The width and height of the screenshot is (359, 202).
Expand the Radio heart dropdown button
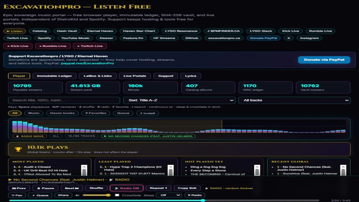pos(195,195)
